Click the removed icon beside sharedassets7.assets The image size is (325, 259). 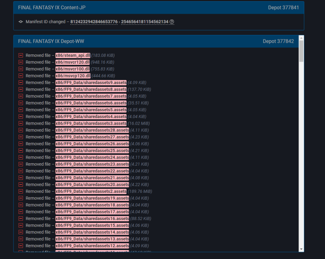point(21,96)
